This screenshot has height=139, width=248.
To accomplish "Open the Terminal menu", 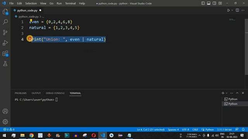I will 70,3.
